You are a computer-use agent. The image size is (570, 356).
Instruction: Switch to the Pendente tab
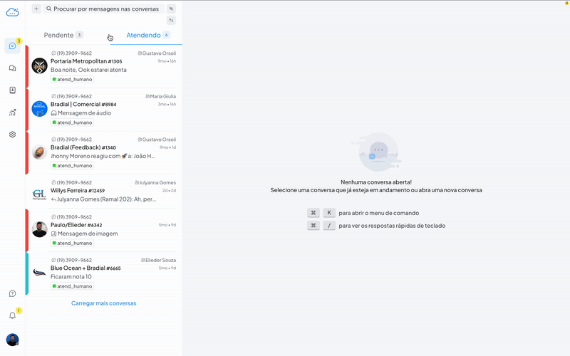tap(59, 35)
